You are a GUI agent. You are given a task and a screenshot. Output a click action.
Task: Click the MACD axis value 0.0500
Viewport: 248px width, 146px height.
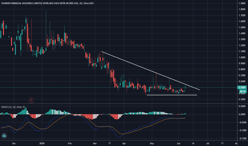242,106
